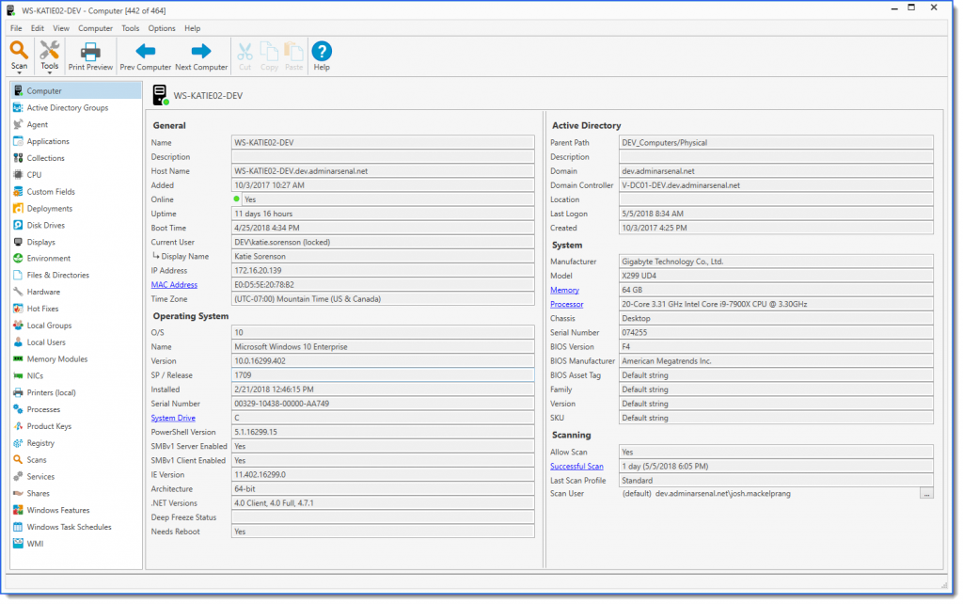Expand the Scan button dropdown arrow

click(x=19, y=73)
